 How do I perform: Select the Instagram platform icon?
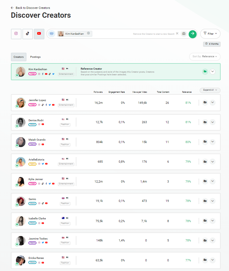coord(16,34)
